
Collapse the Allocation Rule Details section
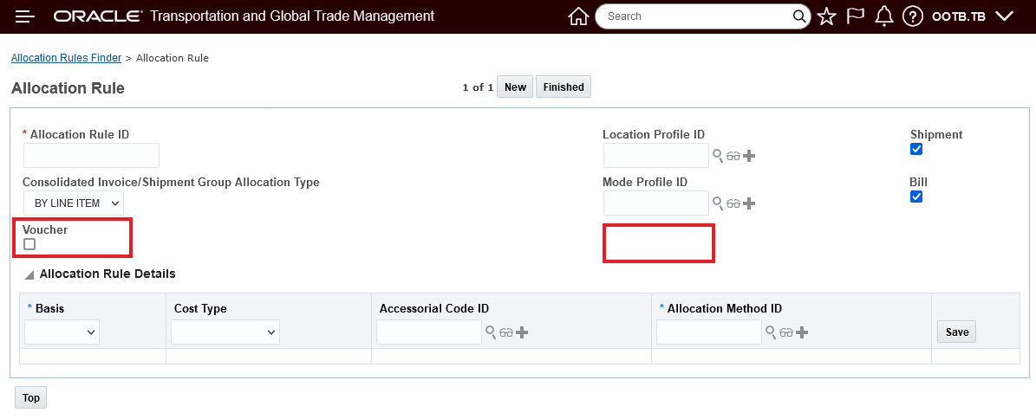click(x=29, y=274)
